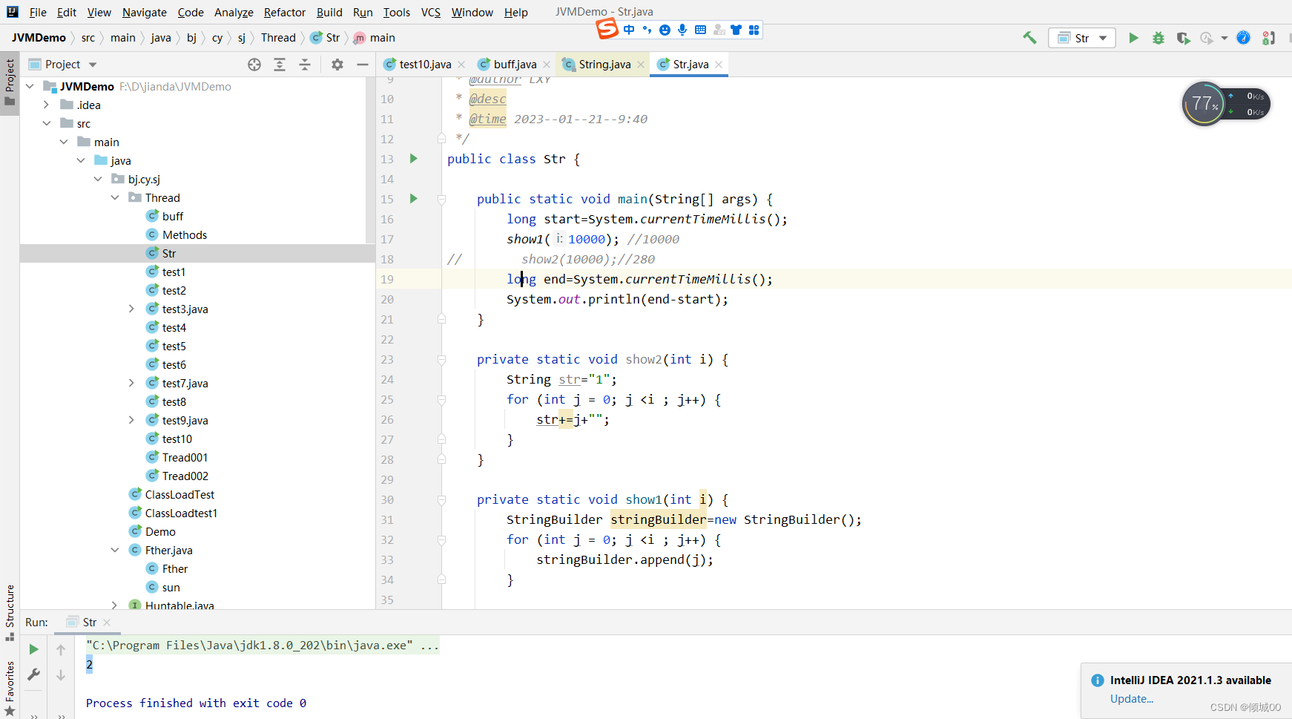Open the Project tool window side tab
The image size is (1292, 719).
pyautogui.click(x=10, y=82)
